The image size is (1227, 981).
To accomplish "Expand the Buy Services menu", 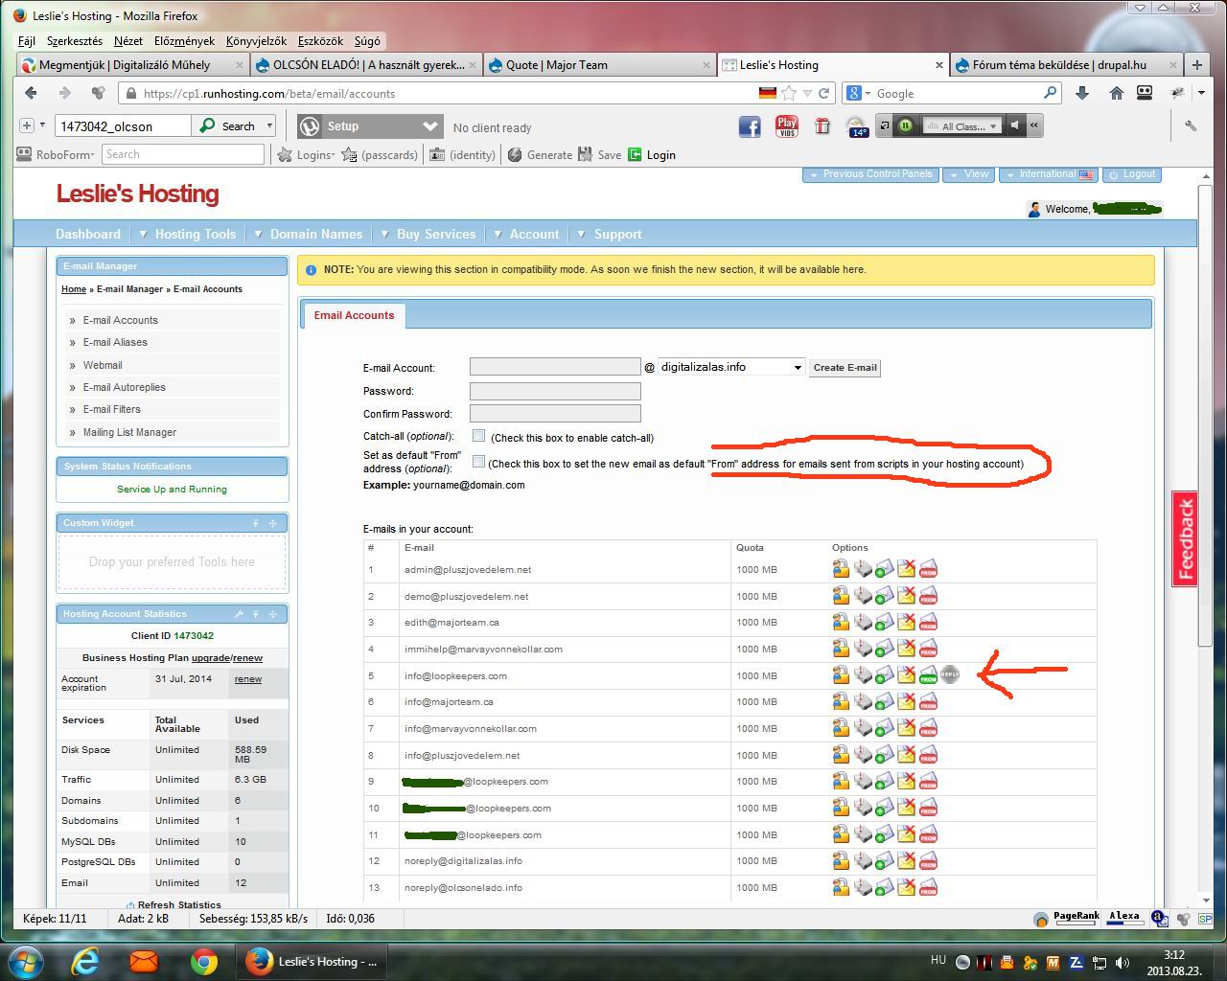I will point(428,234).
